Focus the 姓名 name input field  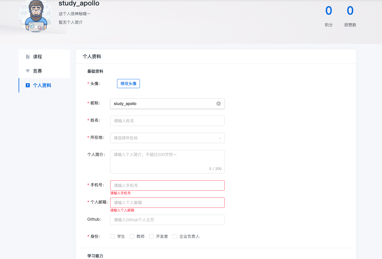tap(167, 121)
